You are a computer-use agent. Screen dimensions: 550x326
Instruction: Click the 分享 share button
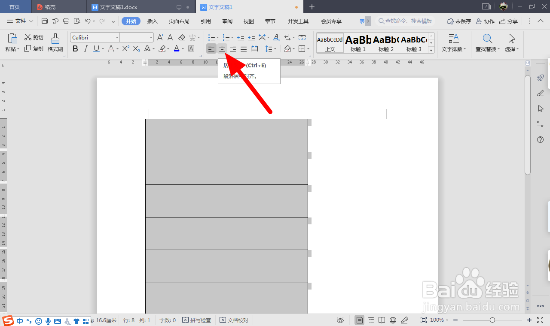point(508,21)
